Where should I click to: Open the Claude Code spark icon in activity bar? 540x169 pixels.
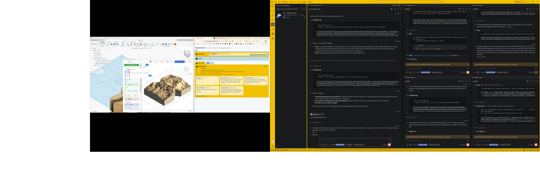273,34
